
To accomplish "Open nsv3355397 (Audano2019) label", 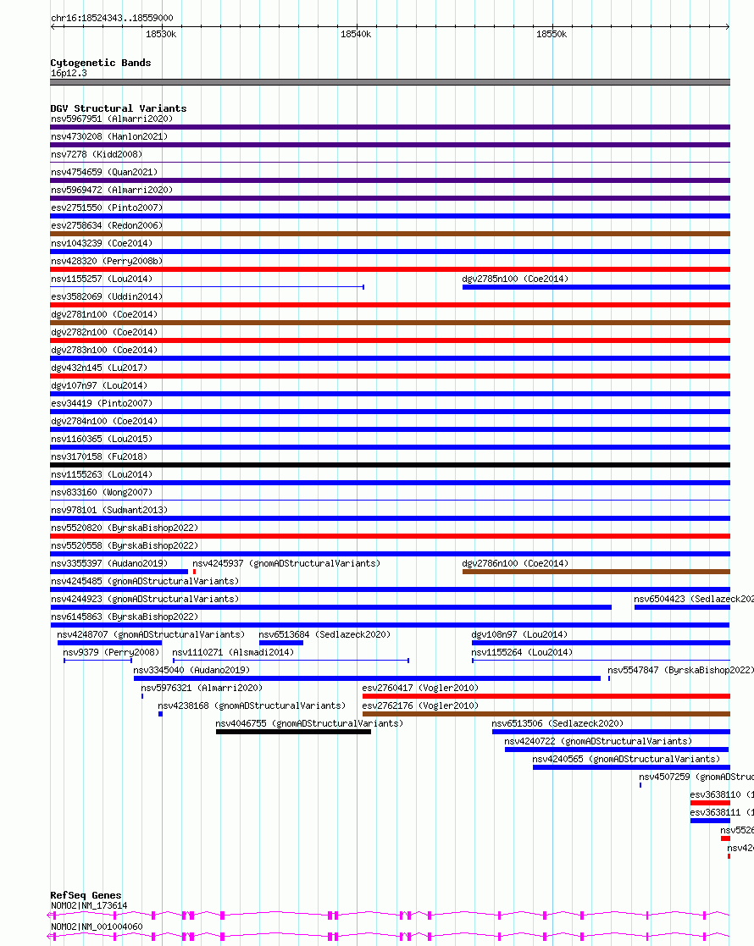I will pos(109,563).
